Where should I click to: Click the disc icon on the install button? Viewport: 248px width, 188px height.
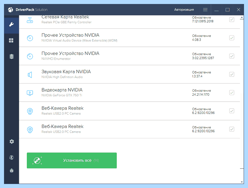click(37, 160)
